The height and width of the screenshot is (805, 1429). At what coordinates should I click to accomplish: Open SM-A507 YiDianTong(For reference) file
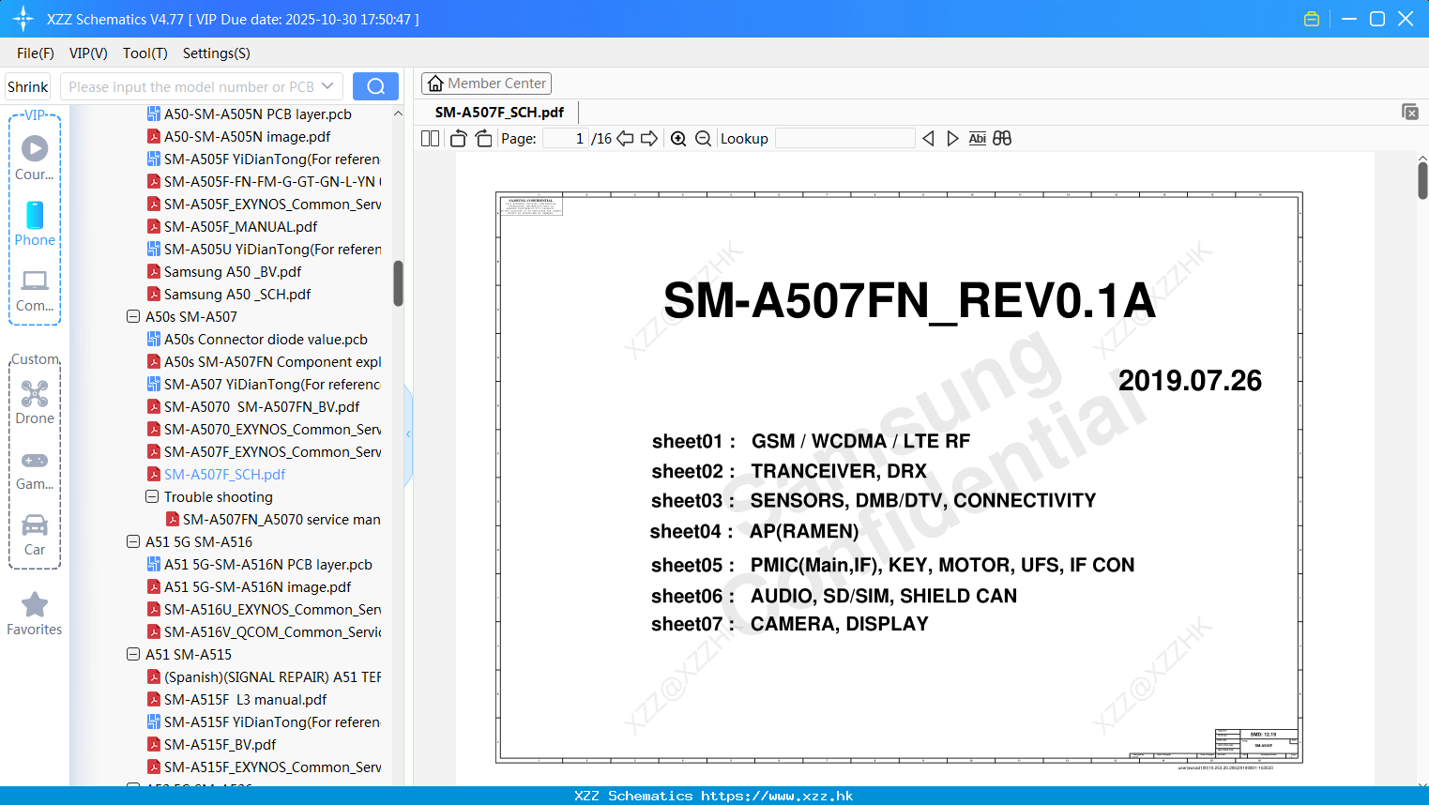tap(264, 385)
